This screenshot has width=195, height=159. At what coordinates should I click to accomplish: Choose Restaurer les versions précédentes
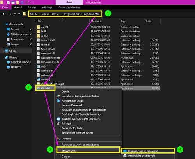80,145
